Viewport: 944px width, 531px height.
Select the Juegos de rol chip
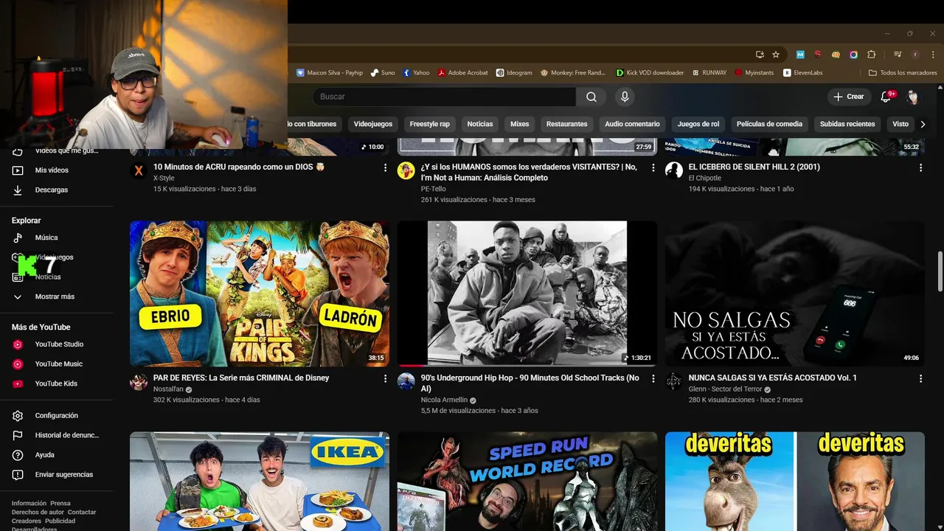(698, 124)
